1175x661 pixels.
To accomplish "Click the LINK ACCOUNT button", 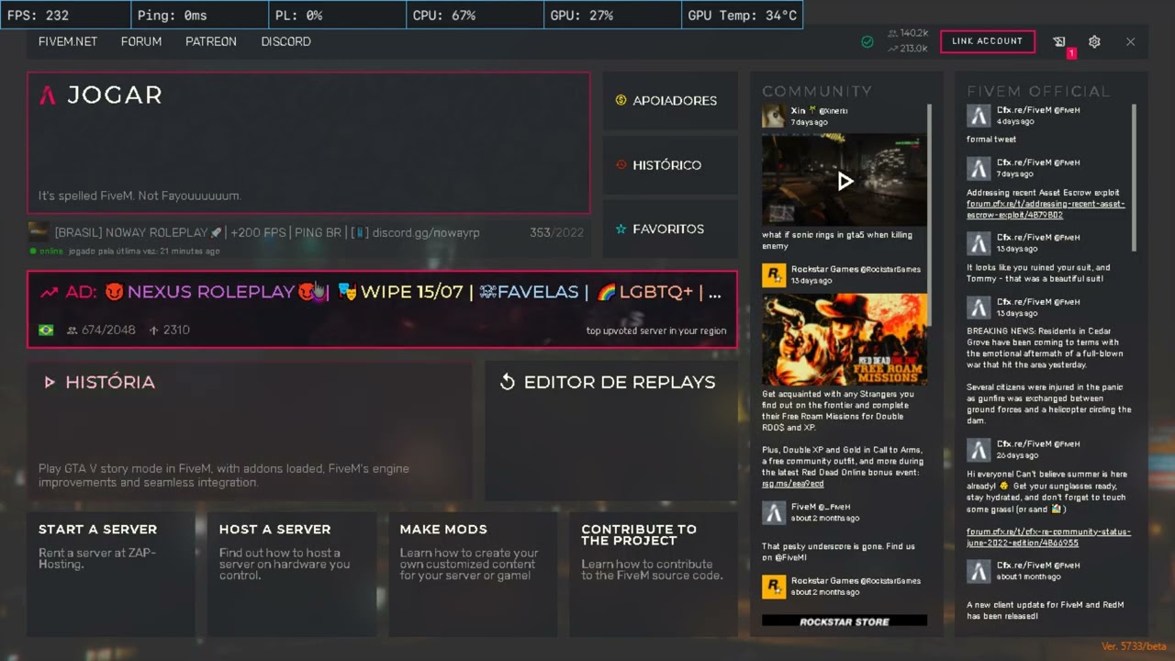I will (987, 41).
